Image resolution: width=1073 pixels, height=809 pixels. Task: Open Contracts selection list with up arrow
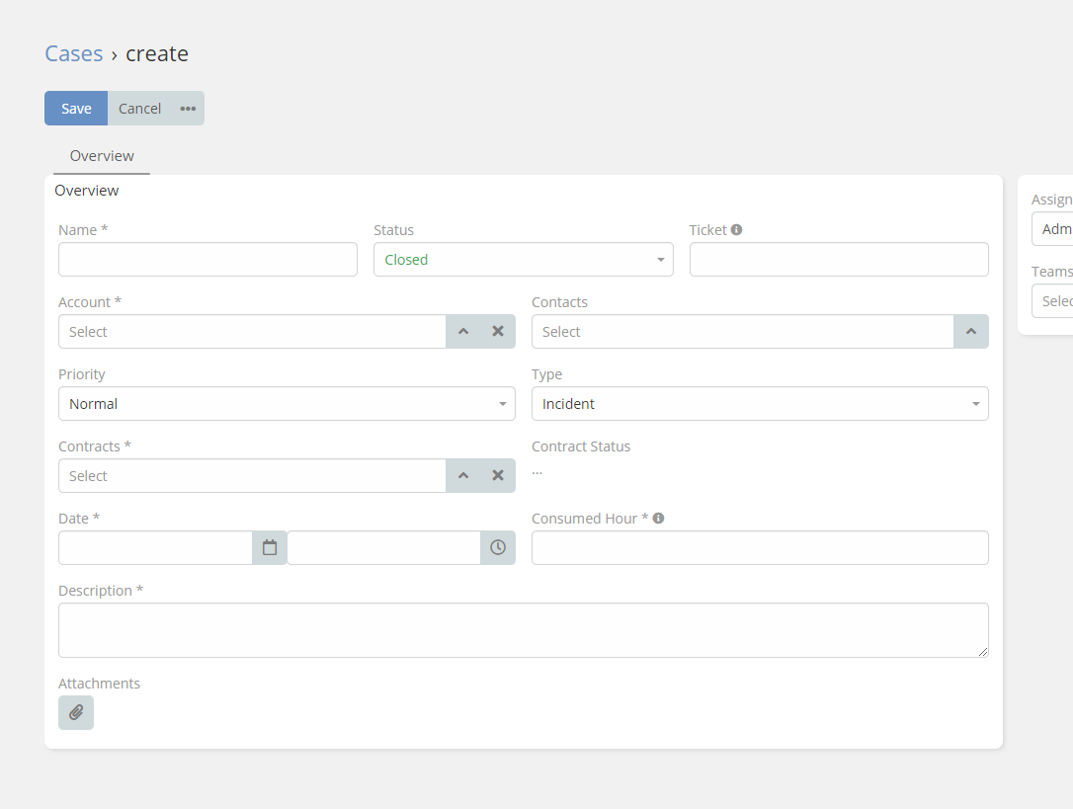[x=463, y=476]
